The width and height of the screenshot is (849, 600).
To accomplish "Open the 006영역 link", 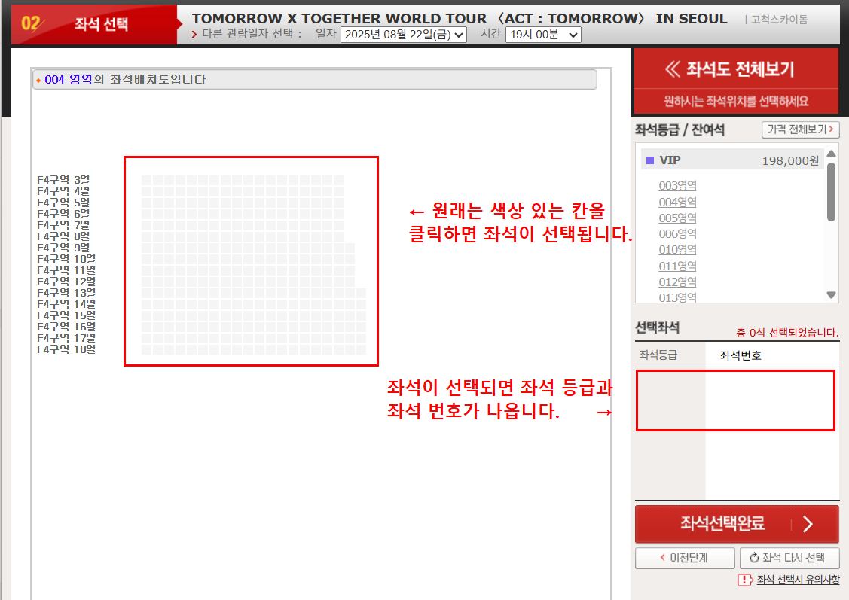I will pos(677,233).
